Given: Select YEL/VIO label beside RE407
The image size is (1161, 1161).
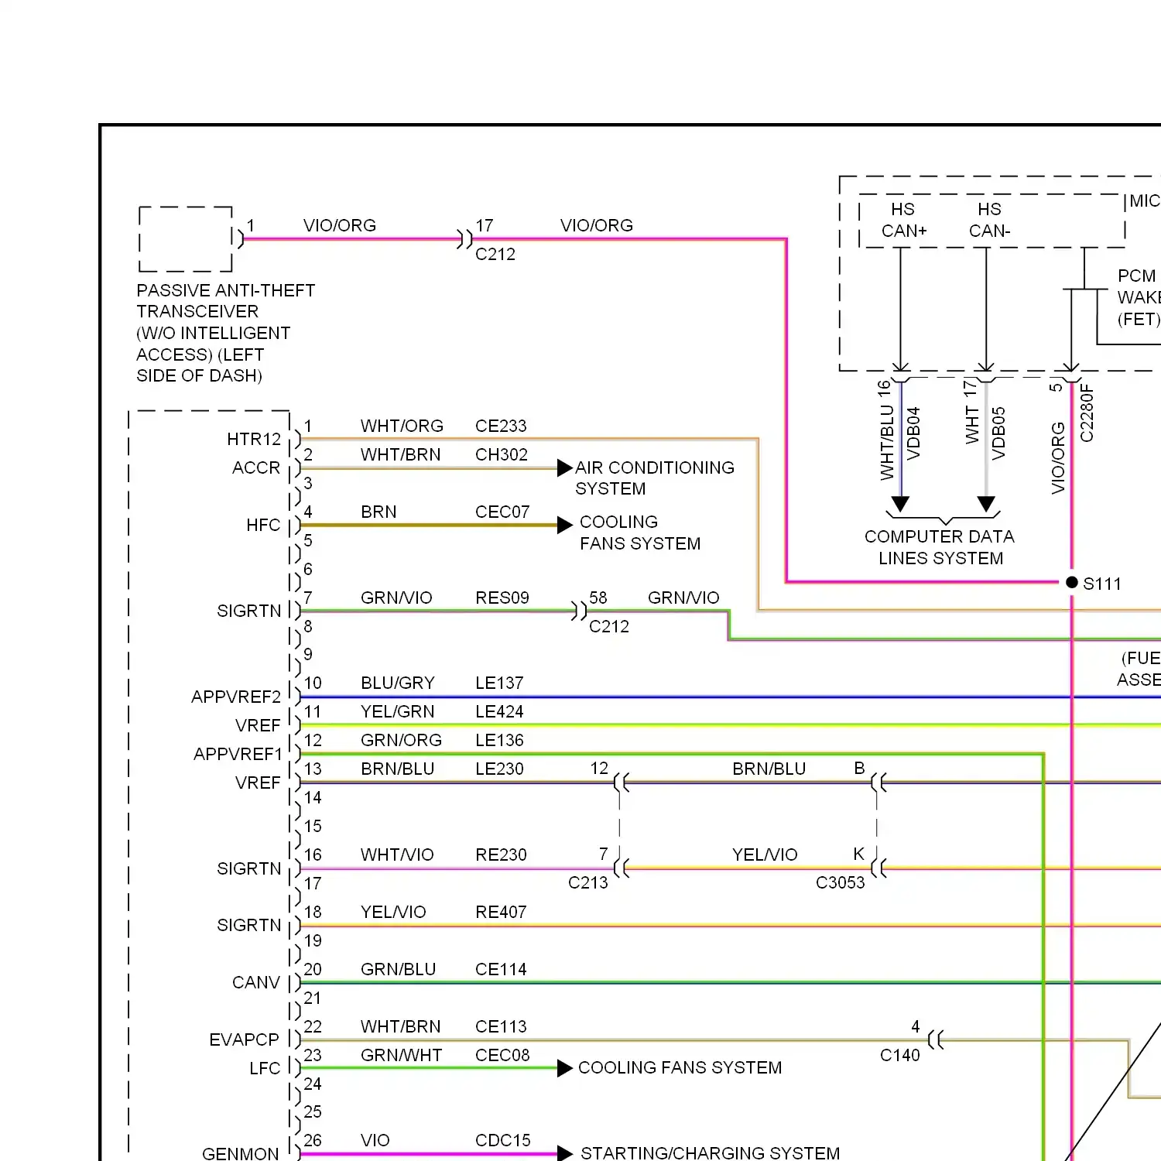Looking at the screenshot, I should (x=393, y=913).
